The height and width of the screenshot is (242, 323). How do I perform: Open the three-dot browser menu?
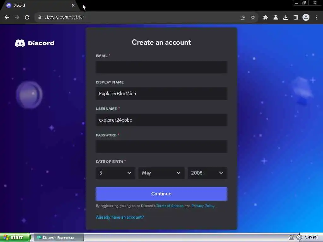(316, 18)
